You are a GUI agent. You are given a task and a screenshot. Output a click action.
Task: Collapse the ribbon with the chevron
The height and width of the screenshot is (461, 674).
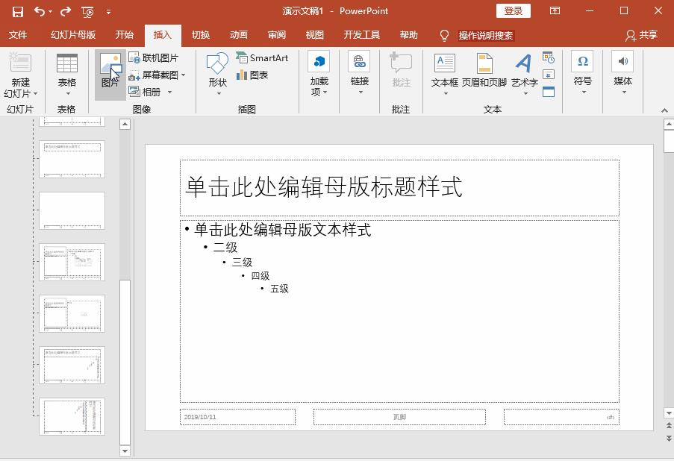[x=664, y=109]
